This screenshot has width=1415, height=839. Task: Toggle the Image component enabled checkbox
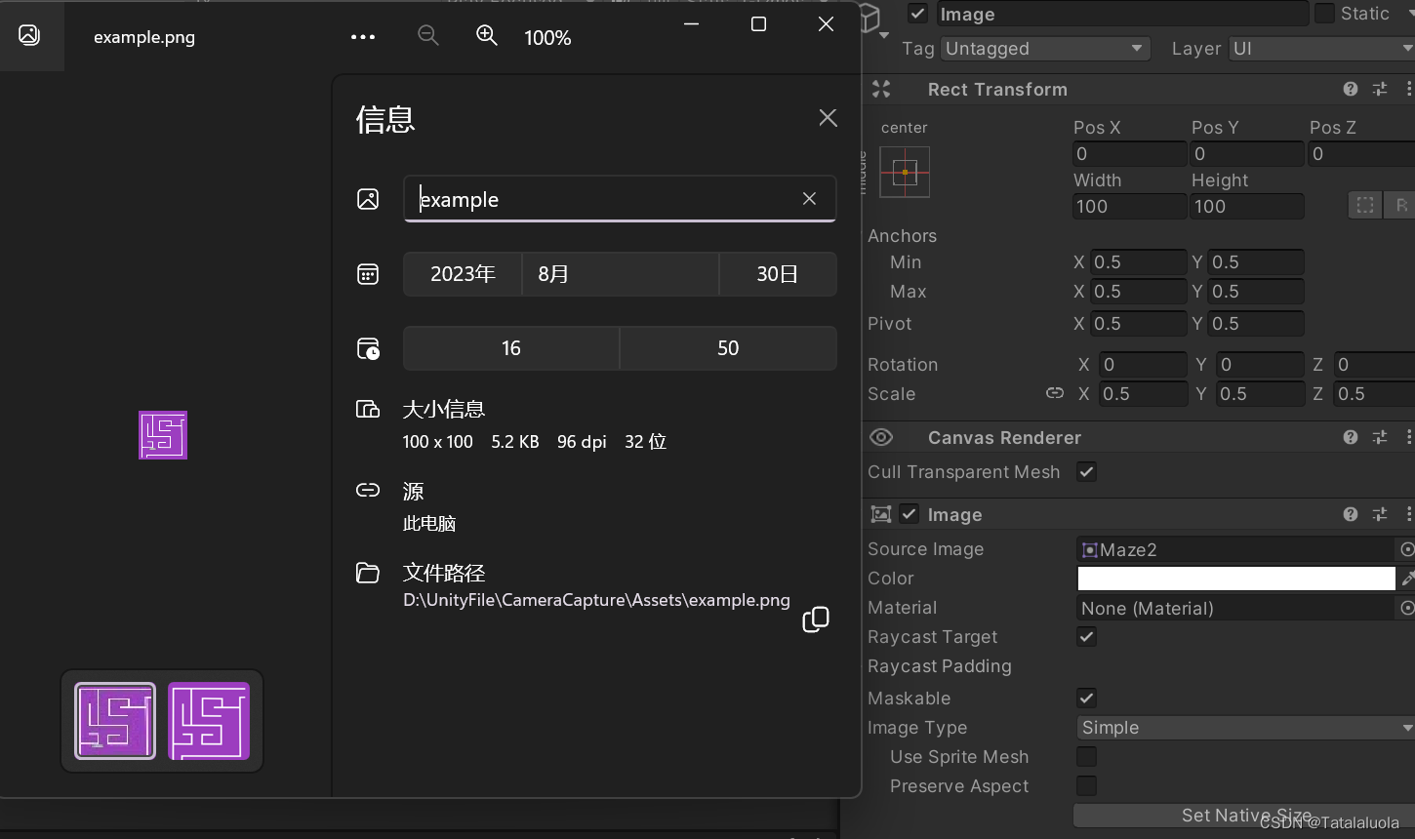pos(909,514)
